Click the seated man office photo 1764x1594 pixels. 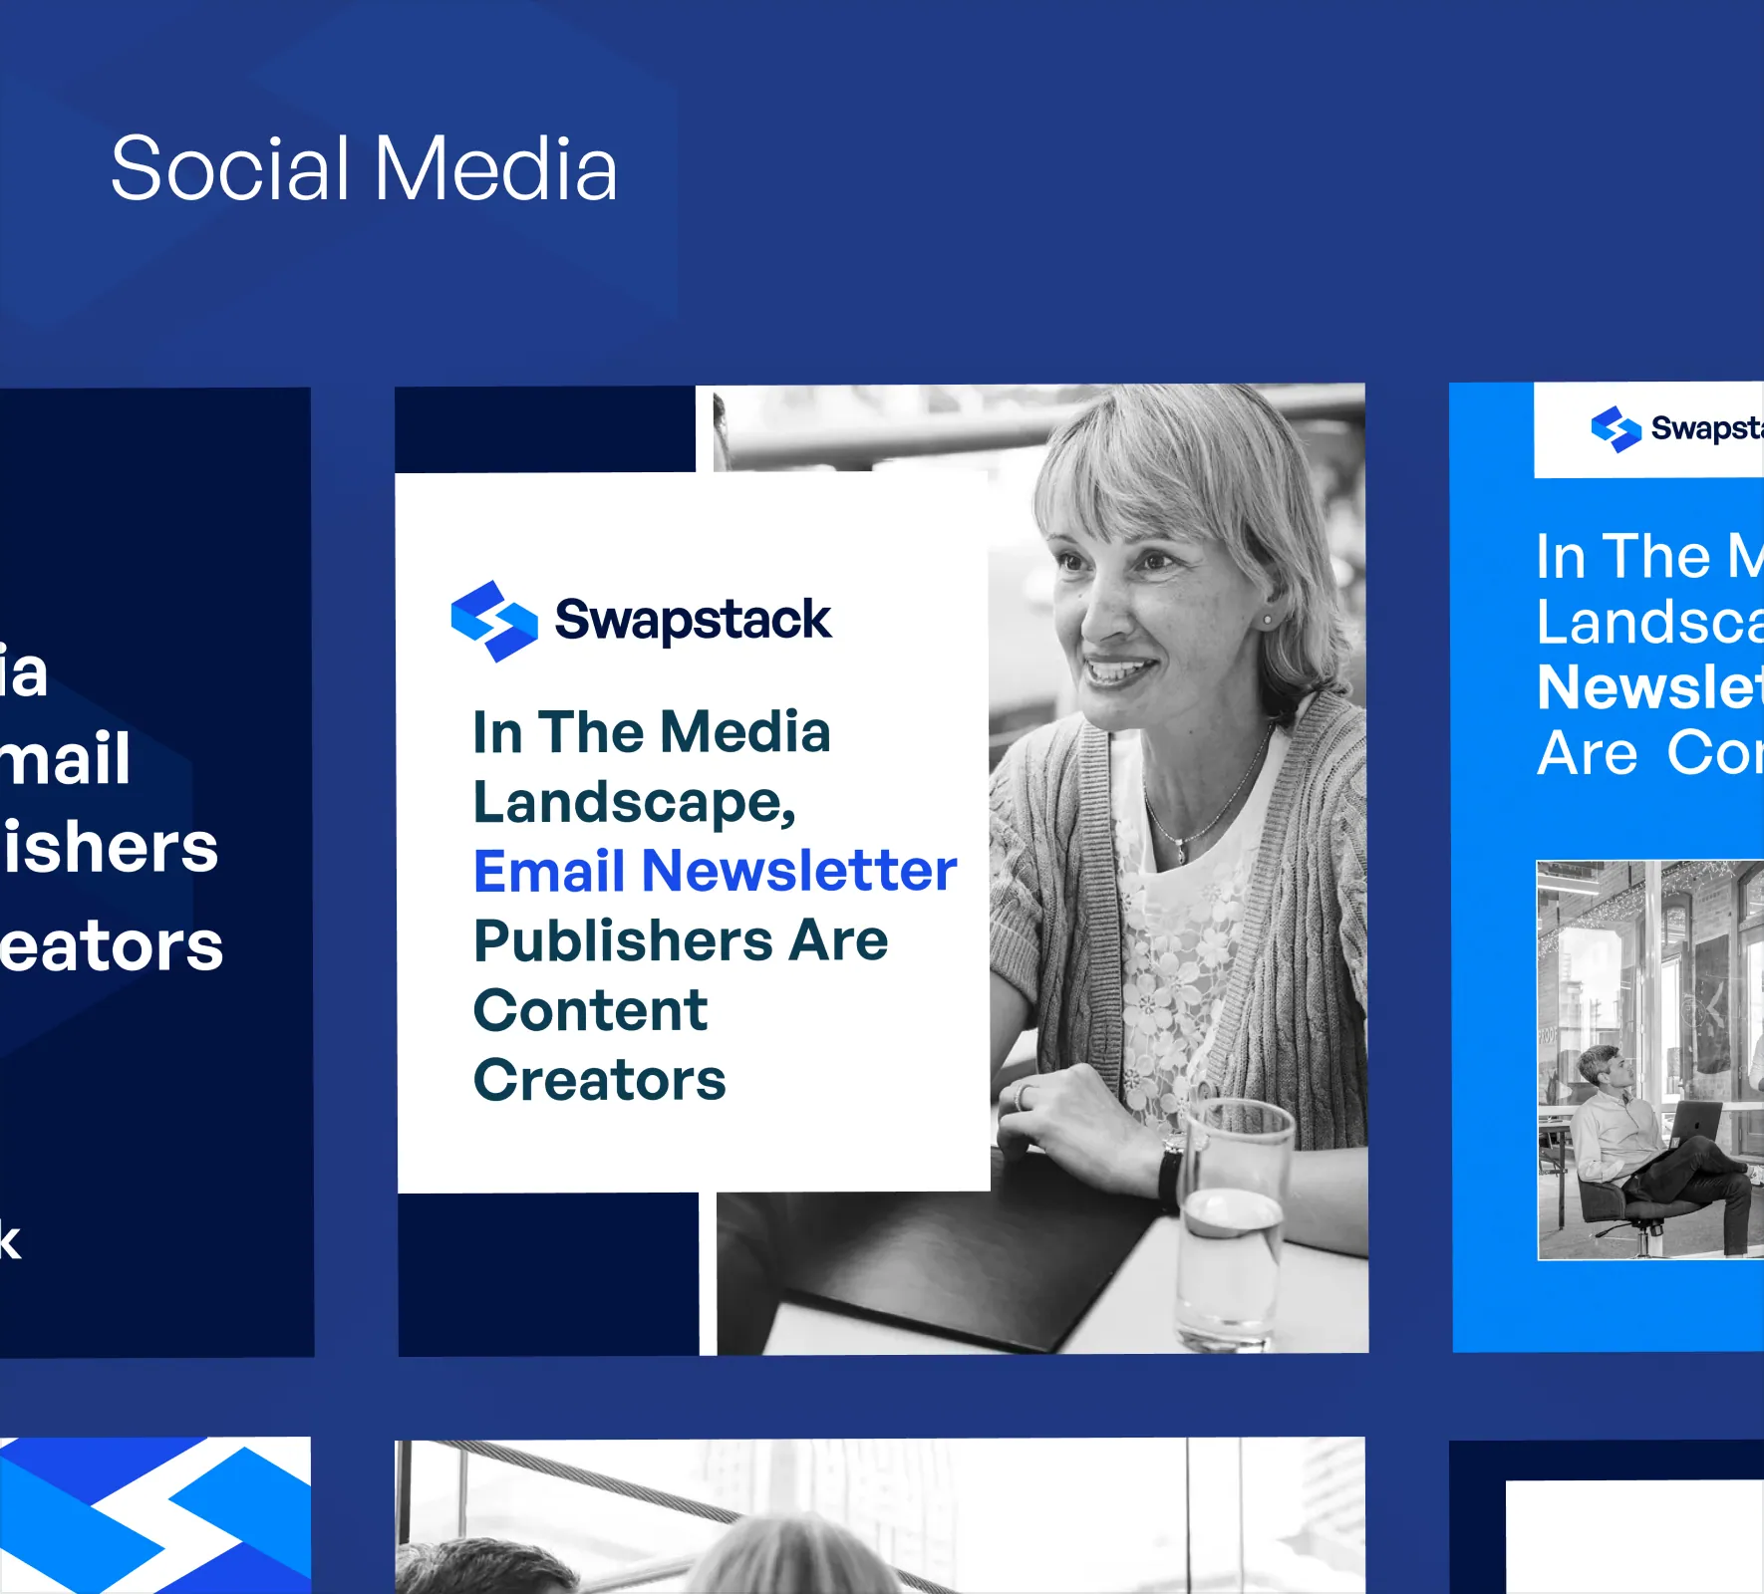point(1650,1060)
